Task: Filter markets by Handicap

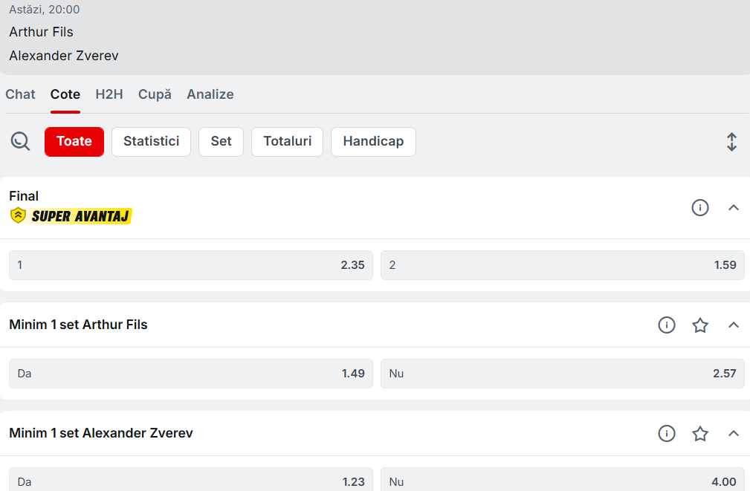Action: click(x=373, y=141)
